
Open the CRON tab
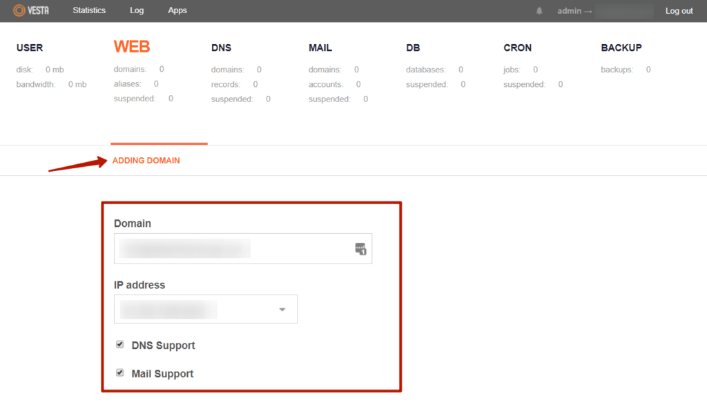pyautogui.click(x=519, y=48)
